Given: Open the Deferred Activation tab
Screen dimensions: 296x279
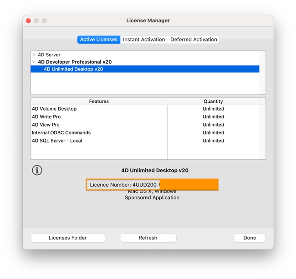Looking at the screenshot, I should 194,40.
